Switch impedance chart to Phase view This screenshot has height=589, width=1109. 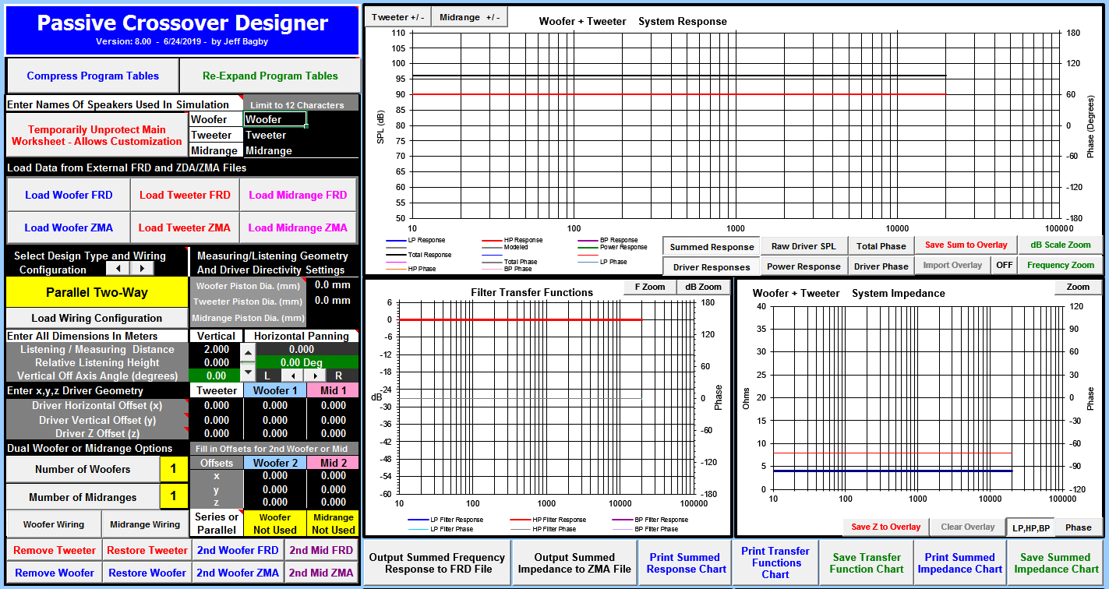(1078, 527)
